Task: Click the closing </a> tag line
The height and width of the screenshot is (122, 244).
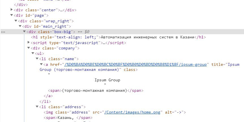Action: click(x=48, y=96)
